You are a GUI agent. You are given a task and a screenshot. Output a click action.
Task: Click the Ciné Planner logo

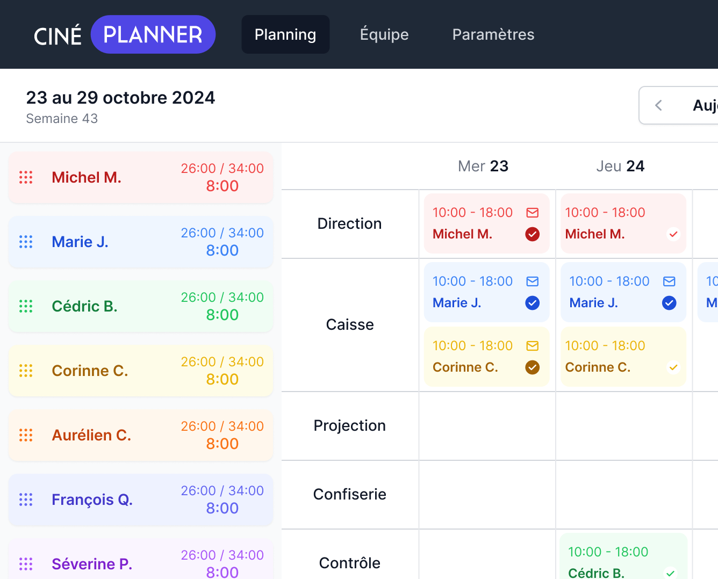point(124,35)
